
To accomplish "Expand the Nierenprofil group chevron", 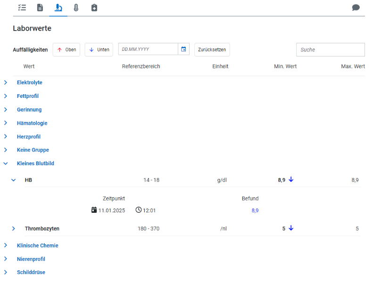I will pos(6,259).
